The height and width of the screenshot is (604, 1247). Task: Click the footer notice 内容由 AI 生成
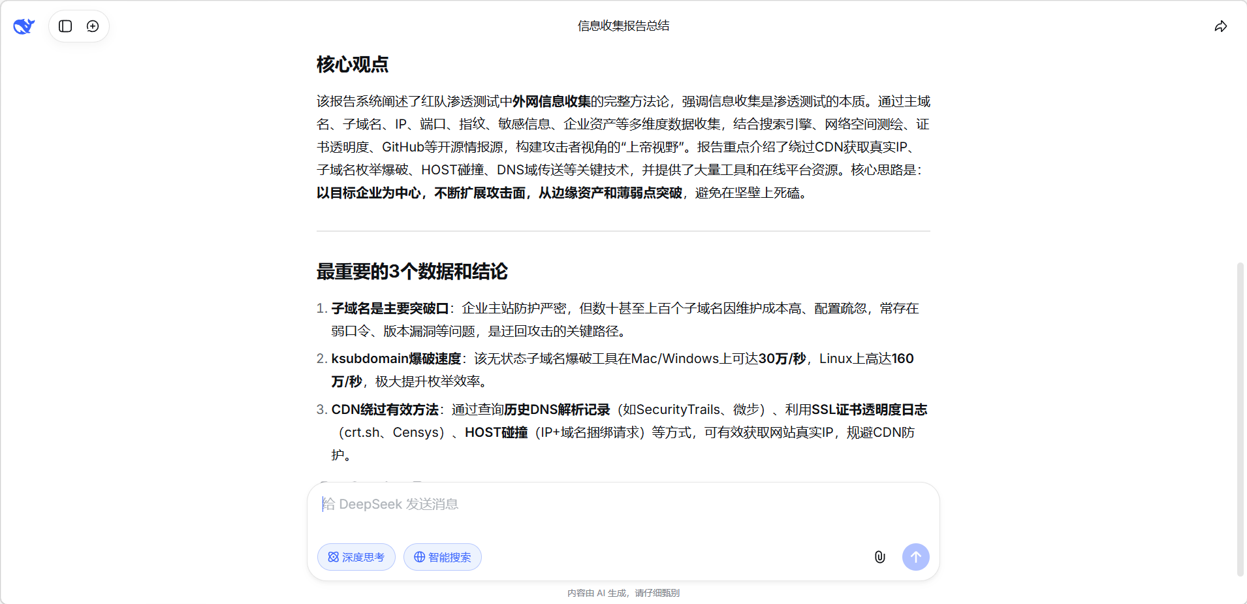(623, 593)
